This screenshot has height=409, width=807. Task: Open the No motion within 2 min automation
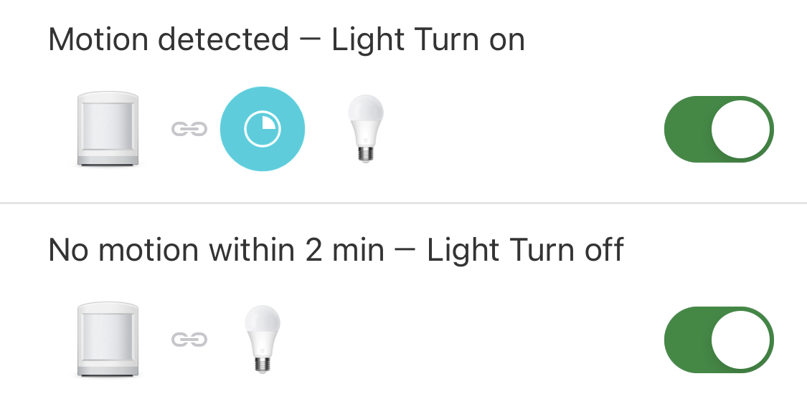(336, 251)
